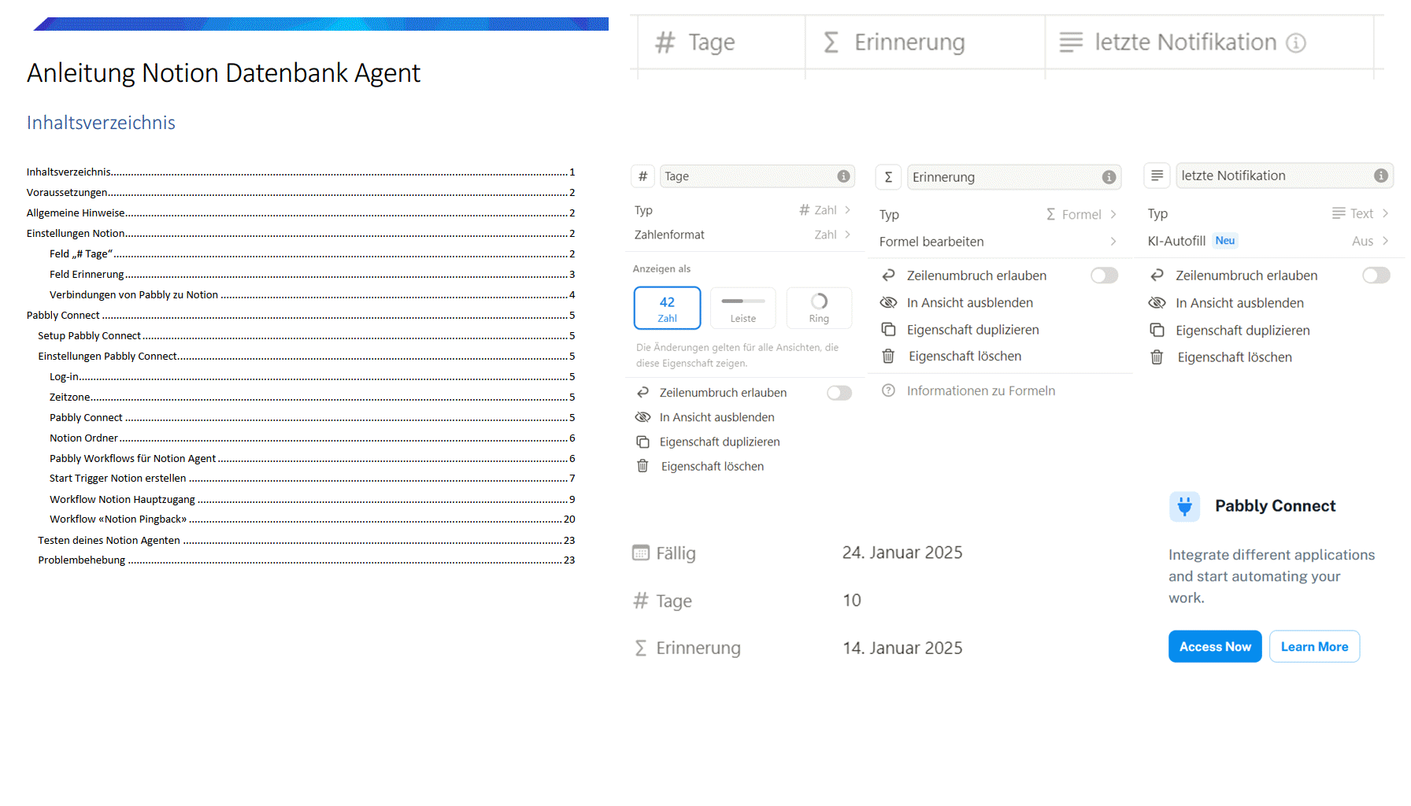Open Notion Ordner contents entry

click(x=312, y=438)
